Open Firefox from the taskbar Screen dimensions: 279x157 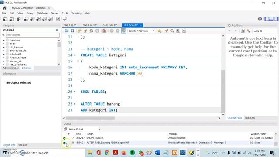point(124,153)
